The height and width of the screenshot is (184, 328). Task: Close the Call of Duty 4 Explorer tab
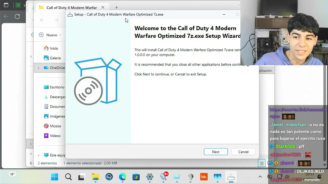[103, 7]
